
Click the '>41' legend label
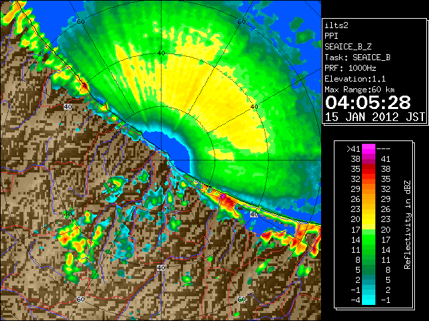pos(353,149)
